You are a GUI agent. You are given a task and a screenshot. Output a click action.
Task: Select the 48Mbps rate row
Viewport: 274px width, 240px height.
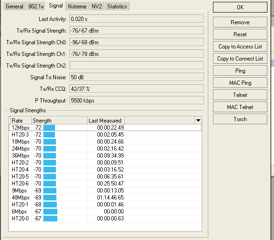tap(105, 198)
